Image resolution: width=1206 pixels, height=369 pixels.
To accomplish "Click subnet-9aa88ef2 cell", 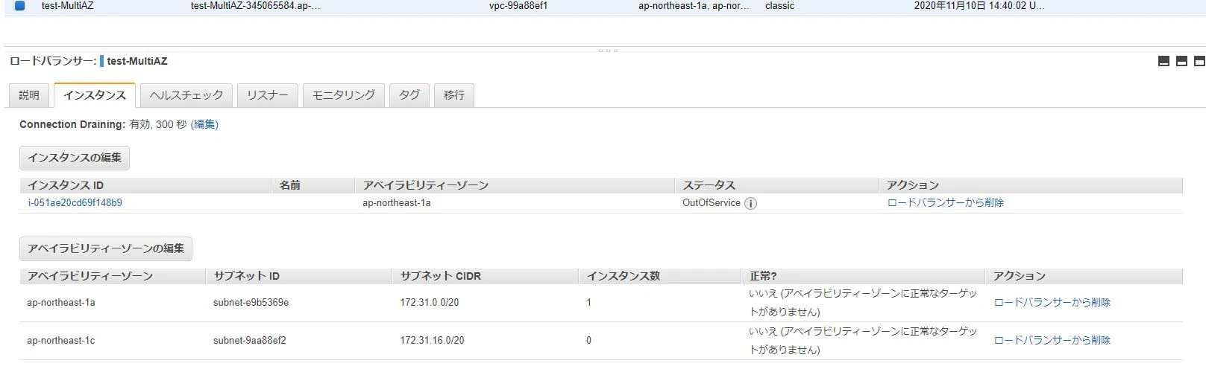I will pyautogui.click(x=250, y=341).
